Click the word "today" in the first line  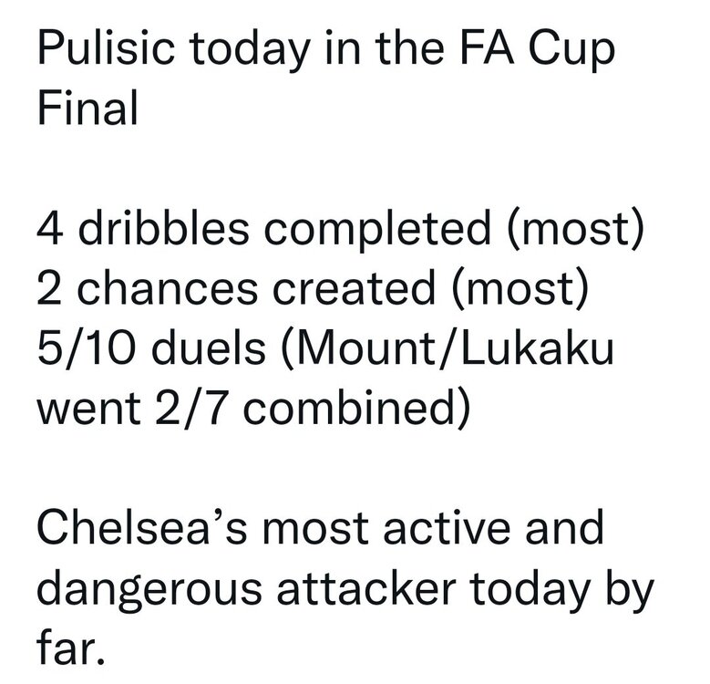coord(250,50)
